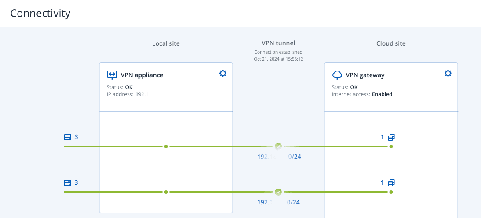Select VPN appliance node on second network line
Viewport: 481px width, 218px height.
click(166, 192)
